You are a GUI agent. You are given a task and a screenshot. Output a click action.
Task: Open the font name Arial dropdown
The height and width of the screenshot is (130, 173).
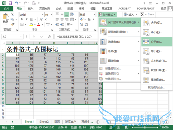point(43,15)
